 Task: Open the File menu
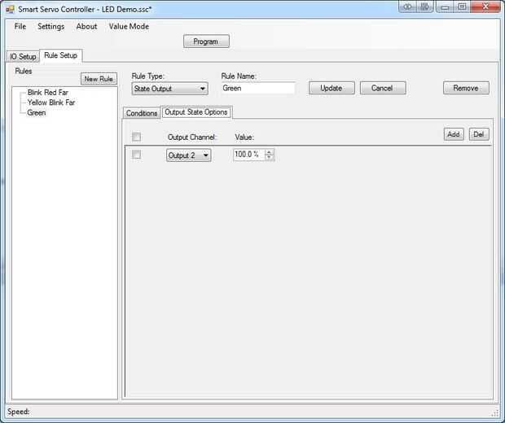[x=20, y=26]
